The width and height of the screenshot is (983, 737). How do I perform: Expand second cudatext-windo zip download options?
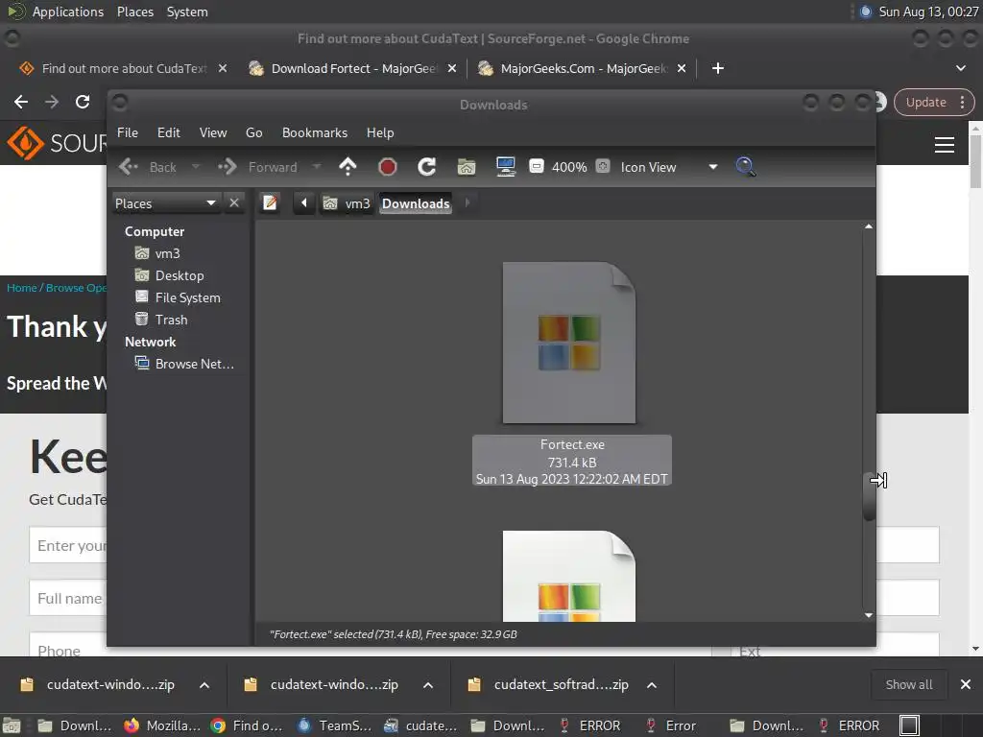(428, 685)
